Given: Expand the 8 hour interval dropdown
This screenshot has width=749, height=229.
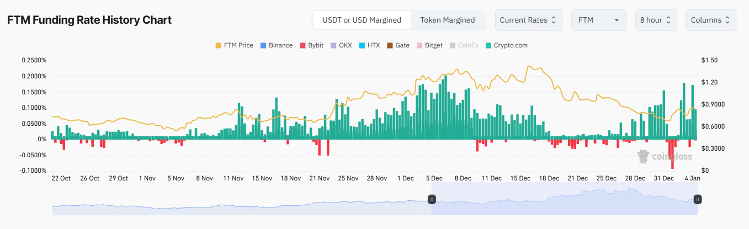Looking at the screenshot, I should [656, 20].
